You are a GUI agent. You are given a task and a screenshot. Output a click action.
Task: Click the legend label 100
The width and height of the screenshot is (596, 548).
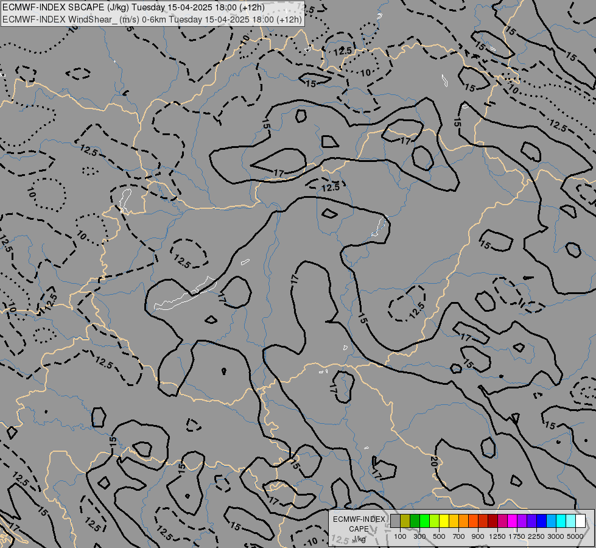[x=400, y=536]
